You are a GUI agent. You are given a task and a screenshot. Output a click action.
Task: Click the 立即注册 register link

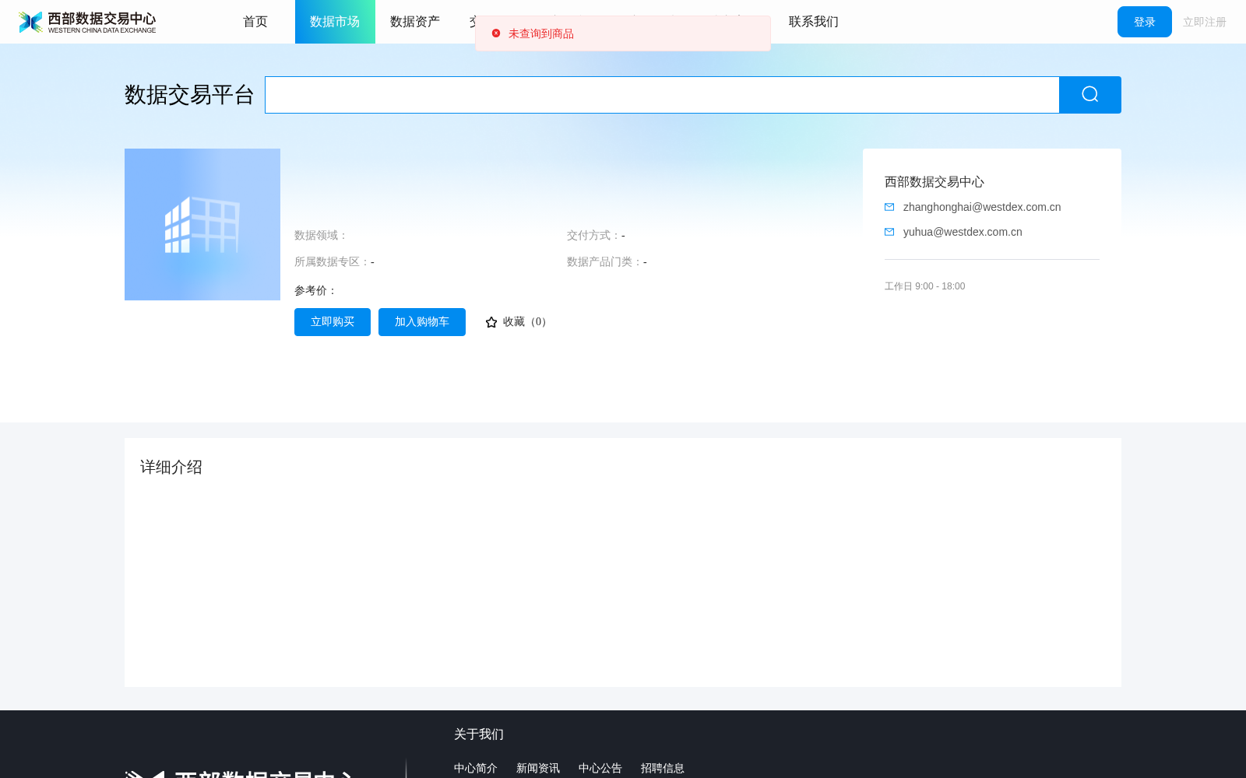pos(1205,22)
